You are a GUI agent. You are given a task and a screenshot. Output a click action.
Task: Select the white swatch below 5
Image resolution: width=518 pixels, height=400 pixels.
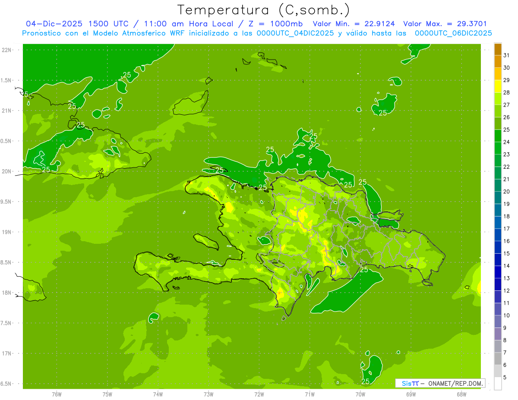click(498, 384)
